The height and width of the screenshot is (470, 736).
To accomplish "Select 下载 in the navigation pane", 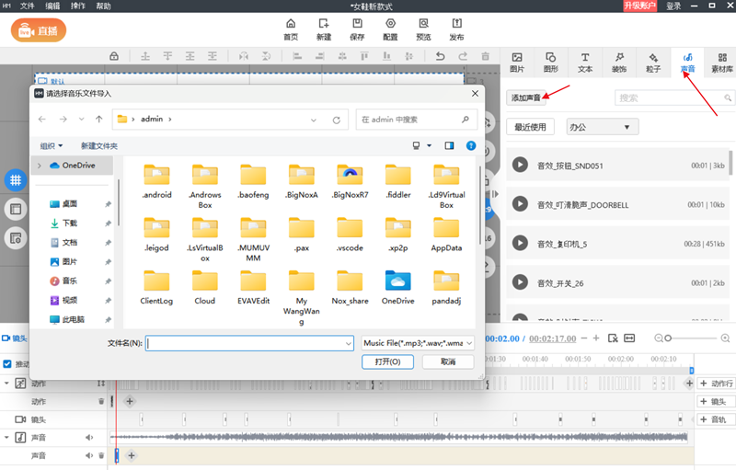I will click(69, 224).
